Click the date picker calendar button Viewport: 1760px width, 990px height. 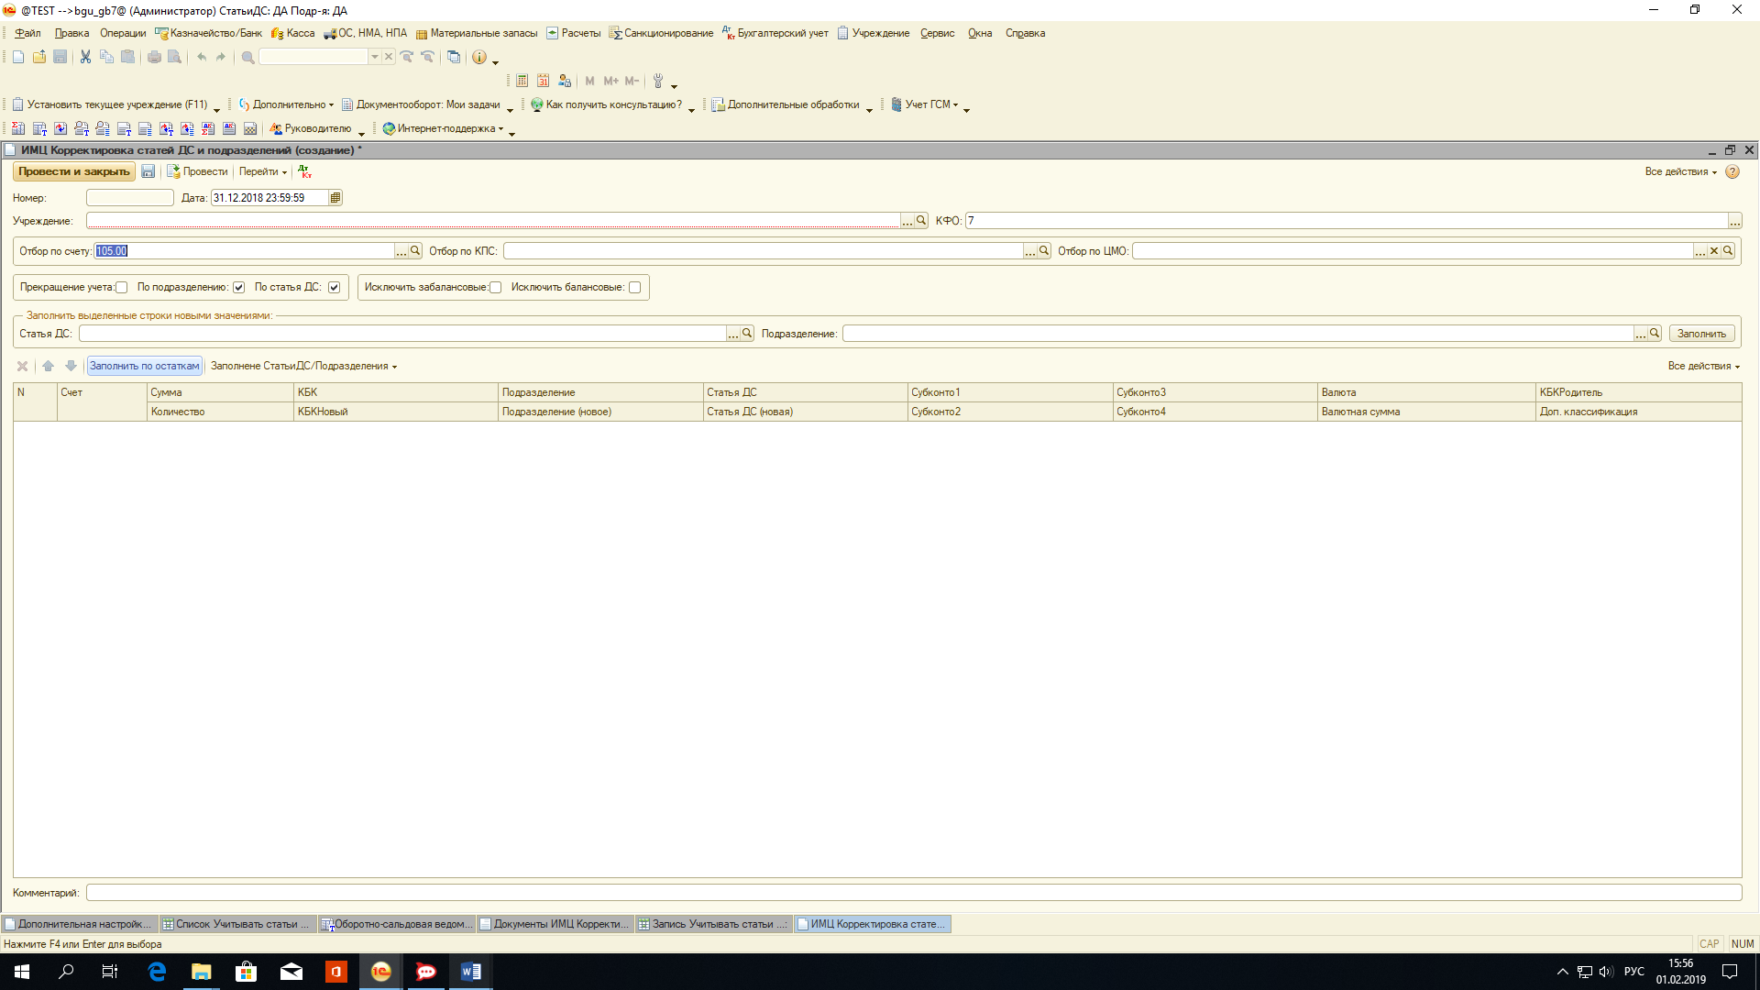[335, 198]
